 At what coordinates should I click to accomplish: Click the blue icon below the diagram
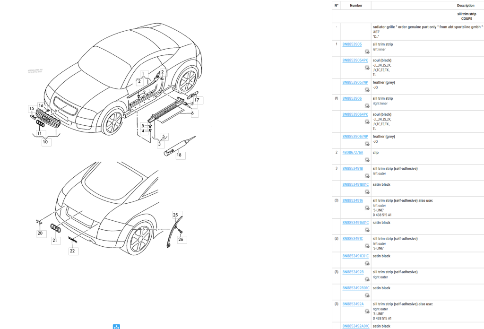(x=116, y=327)
